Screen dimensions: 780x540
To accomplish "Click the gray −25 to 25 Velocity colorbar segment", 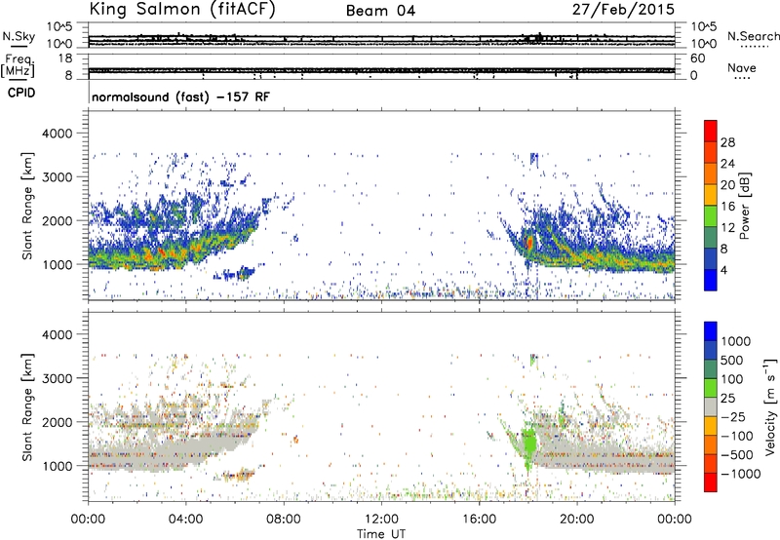I will point(711,406).
